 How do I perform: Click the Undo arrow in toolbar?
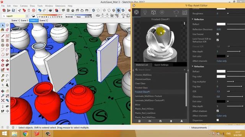click(x=40, y=10)
